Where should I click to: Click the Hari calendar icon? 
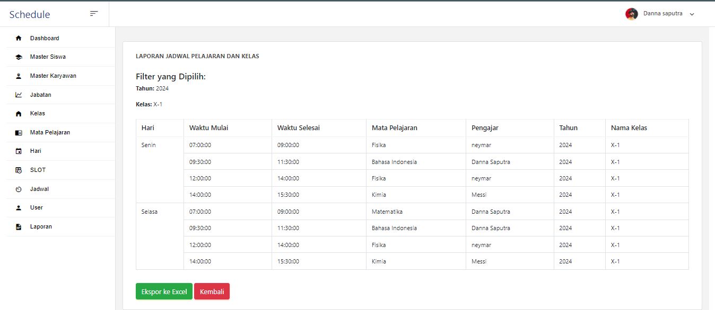pos(19,151)
